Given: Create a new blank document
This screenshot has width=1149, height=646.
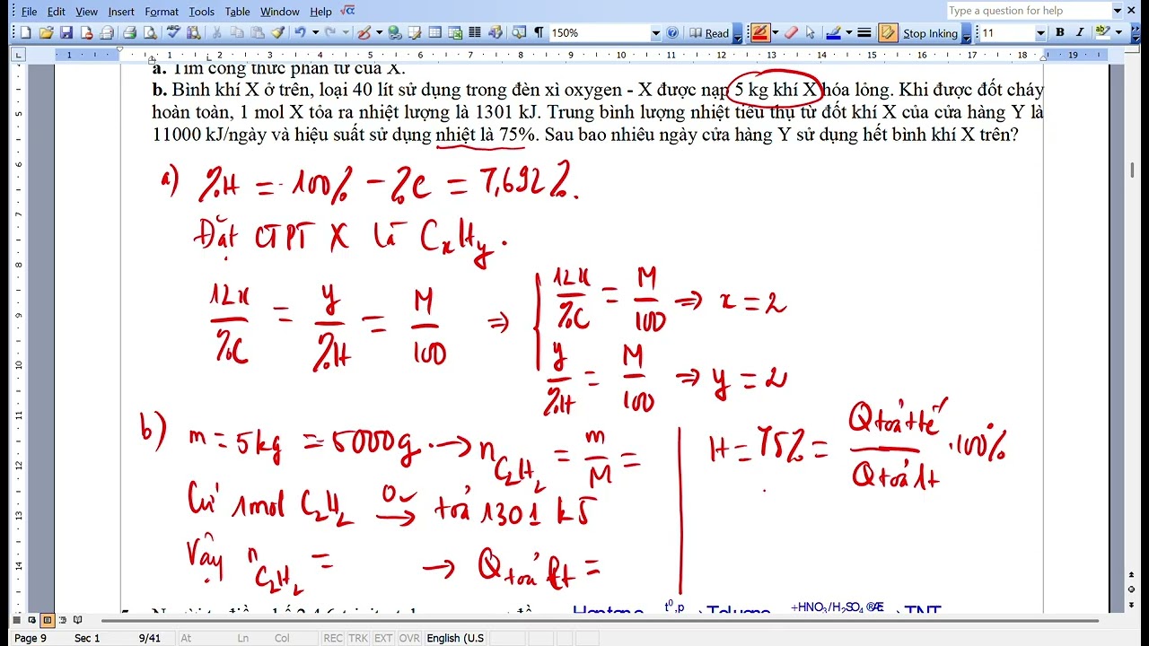Looking at the screenshot, I should tap(25, 32).
